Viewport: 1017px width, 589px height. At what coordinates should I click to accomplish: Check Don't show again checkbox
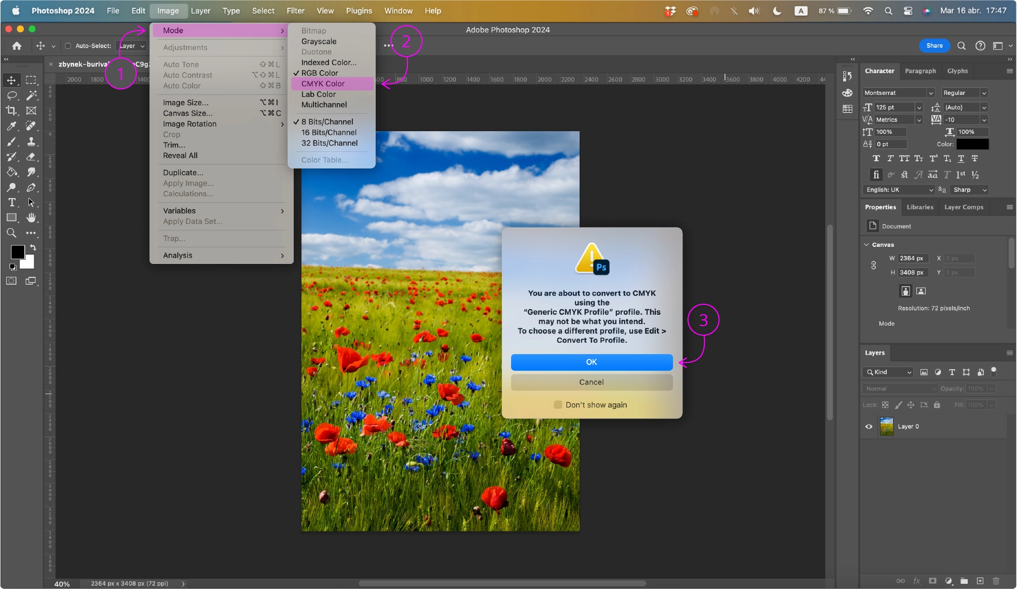pos(558,404)
